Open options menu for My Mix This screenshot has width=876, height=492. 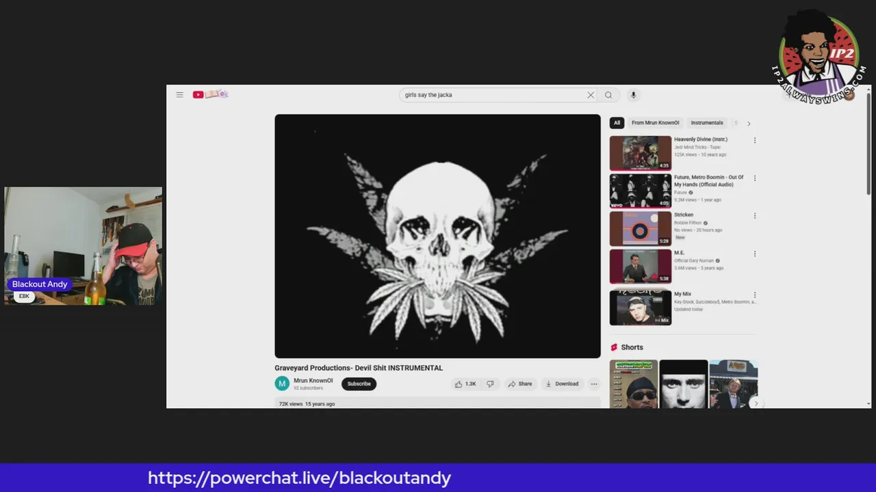point(755,295)
